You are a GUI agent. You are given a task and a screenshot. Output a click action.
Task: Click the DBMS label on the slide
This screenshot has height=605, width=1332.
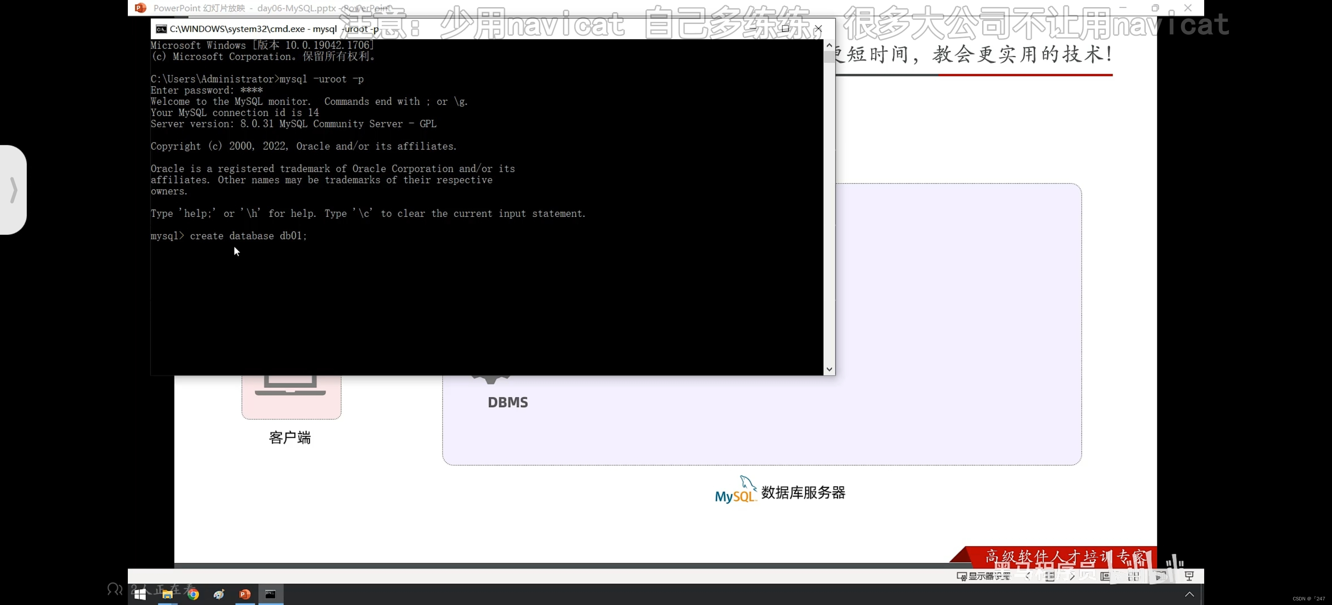pyautogui.click(x=508, y=402)
